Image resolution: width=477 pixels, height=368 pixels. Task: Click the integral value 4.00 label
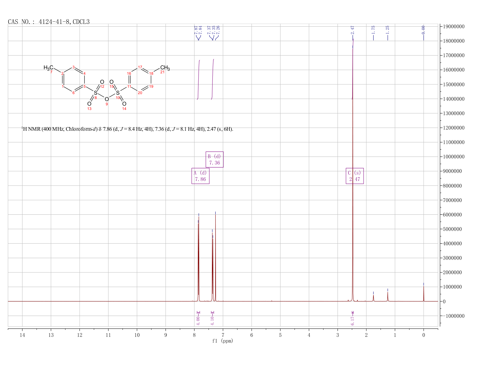point(198,320)
